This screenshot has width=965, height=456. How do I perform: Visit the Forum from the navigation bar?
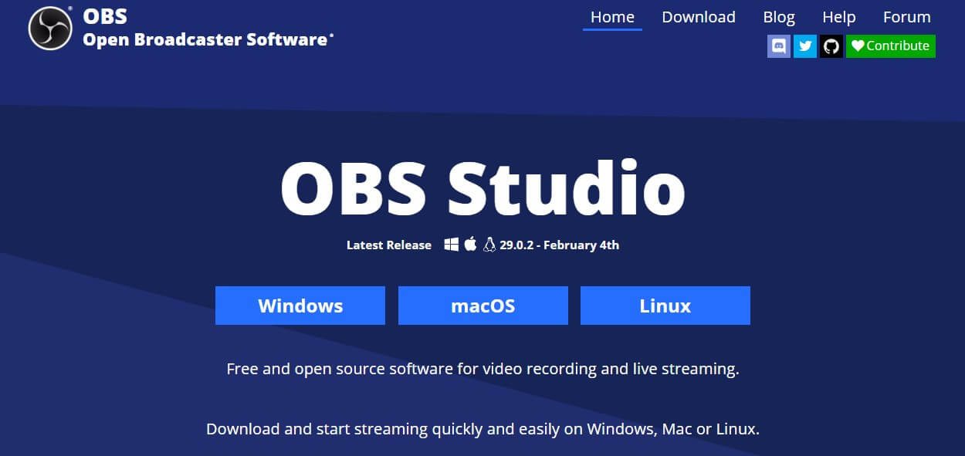click(906, 16)
